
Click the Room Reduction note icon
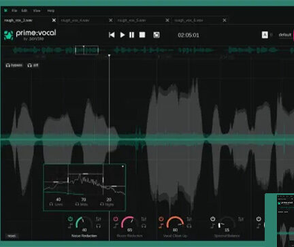point(116,226)
